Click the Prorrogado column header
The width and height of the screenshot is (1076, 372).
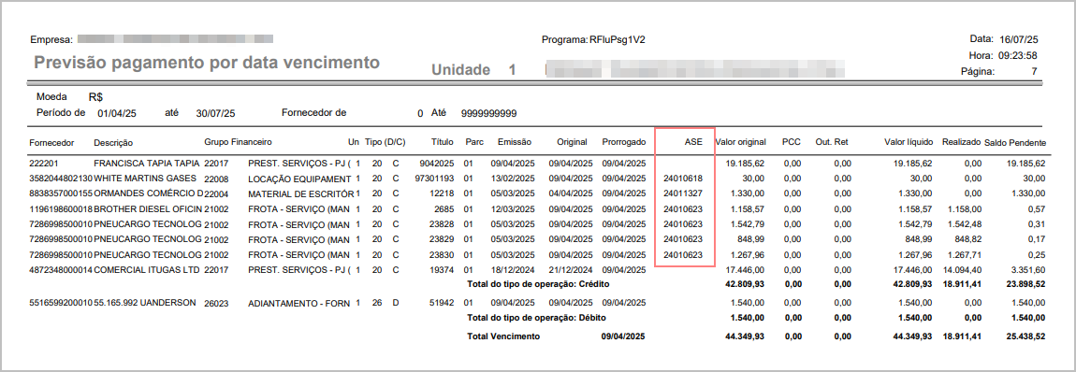coord(624,142)
